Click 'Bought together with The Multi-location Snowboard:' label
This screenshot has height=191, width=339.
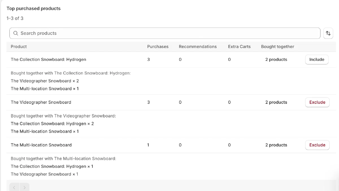63,158
